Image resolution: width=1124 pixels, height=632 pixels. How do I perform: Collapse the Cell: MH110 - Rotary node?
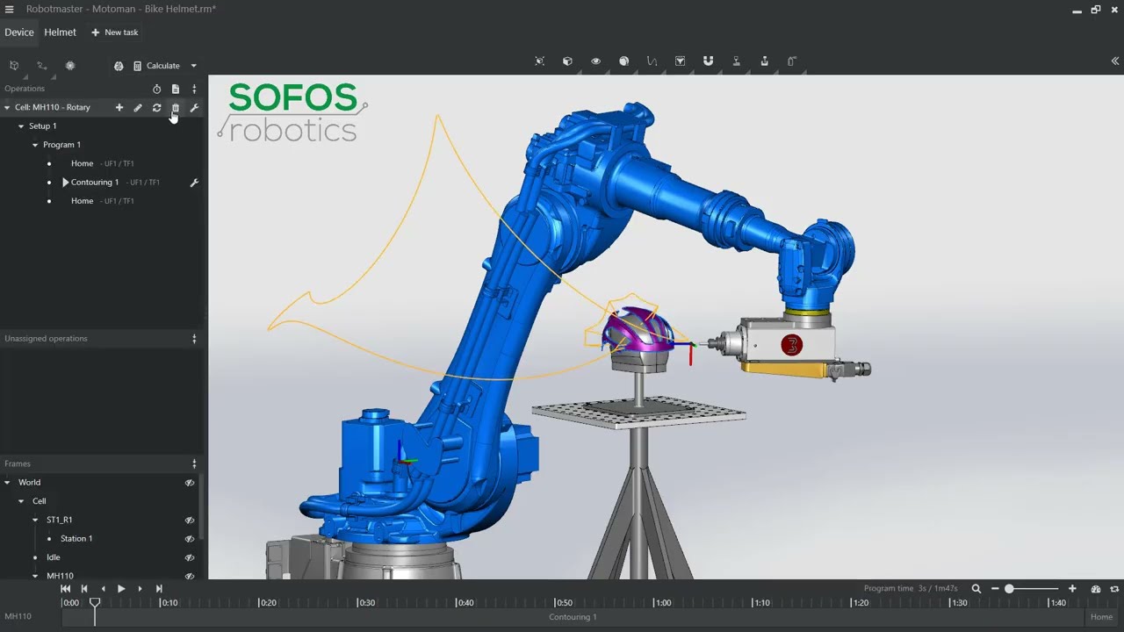pos(7,108)
